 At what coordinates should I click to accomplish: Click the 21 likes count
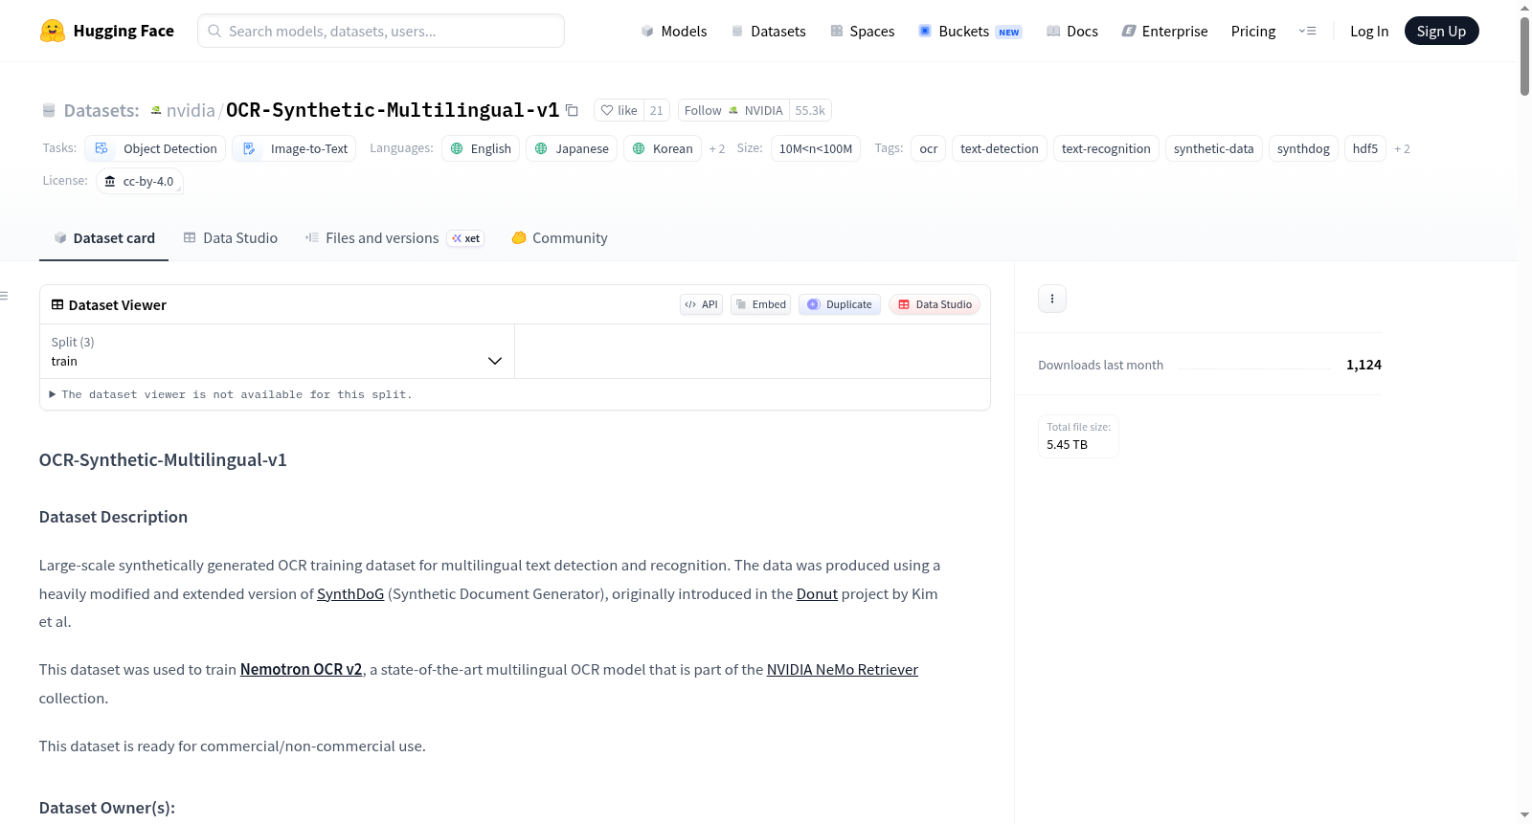pos(656,110)
